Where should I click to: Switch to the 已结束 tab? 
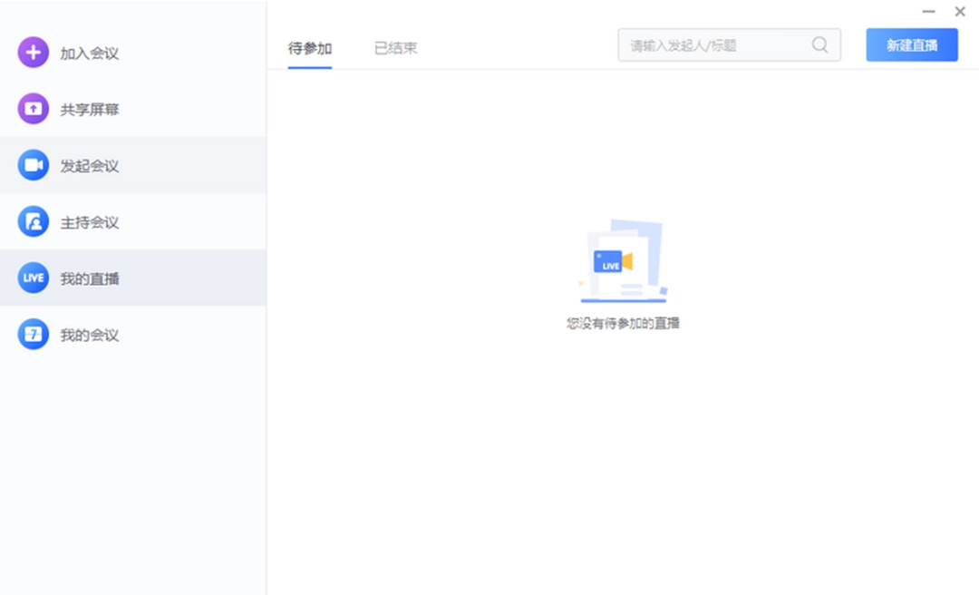(394, 48)
